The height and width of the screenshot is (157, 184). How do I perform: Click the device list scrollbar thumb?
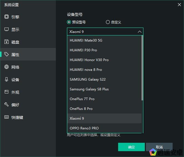coord(142,68)
